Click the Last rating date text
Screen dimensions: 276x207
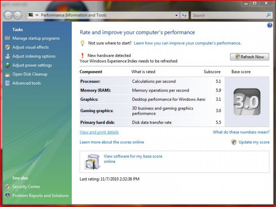click(x=110, y=179)
